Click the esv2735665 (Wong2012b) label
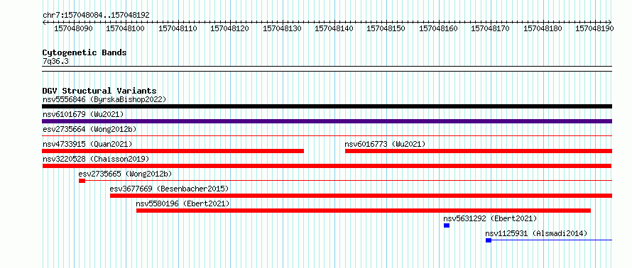The width and height of the screenshot is (632, 268). (126, 174)
